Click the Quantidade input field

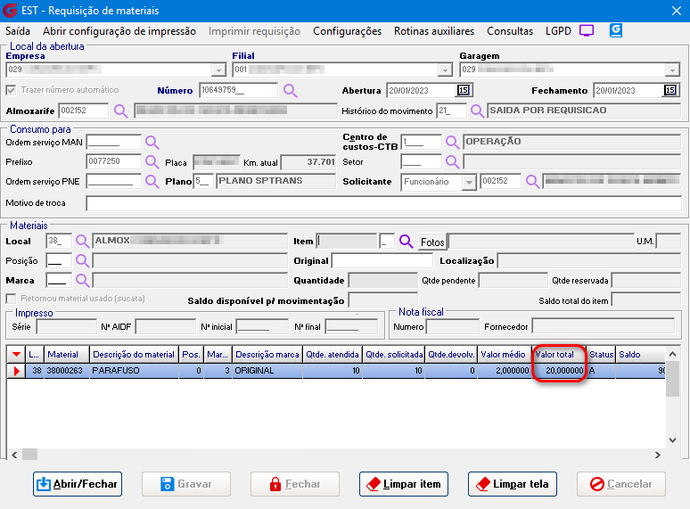(x=382, y=280)
